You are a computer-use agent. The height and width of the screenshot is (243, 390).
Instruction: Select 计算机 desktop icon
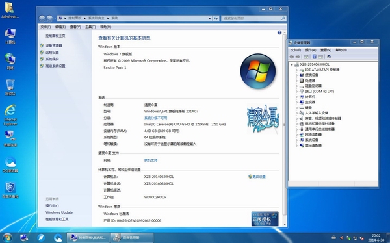point(10,36)
